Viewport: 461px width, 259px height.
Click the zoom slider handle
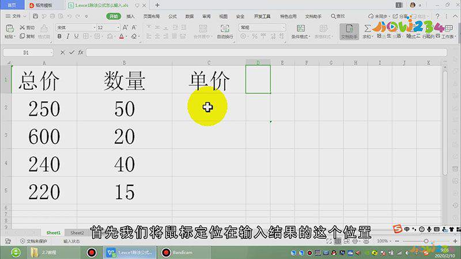(426, 241)
